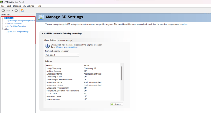Click the Feature column header
Image resolution: width=211 pixels, height=113 pixels.
pos(64,65)
